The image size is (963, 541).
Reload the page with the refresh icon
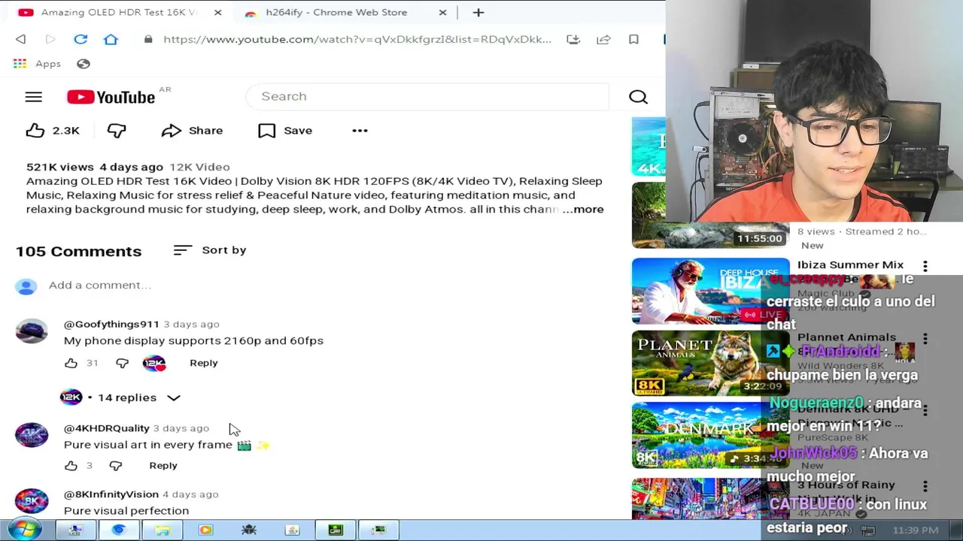tap(81, 39)
